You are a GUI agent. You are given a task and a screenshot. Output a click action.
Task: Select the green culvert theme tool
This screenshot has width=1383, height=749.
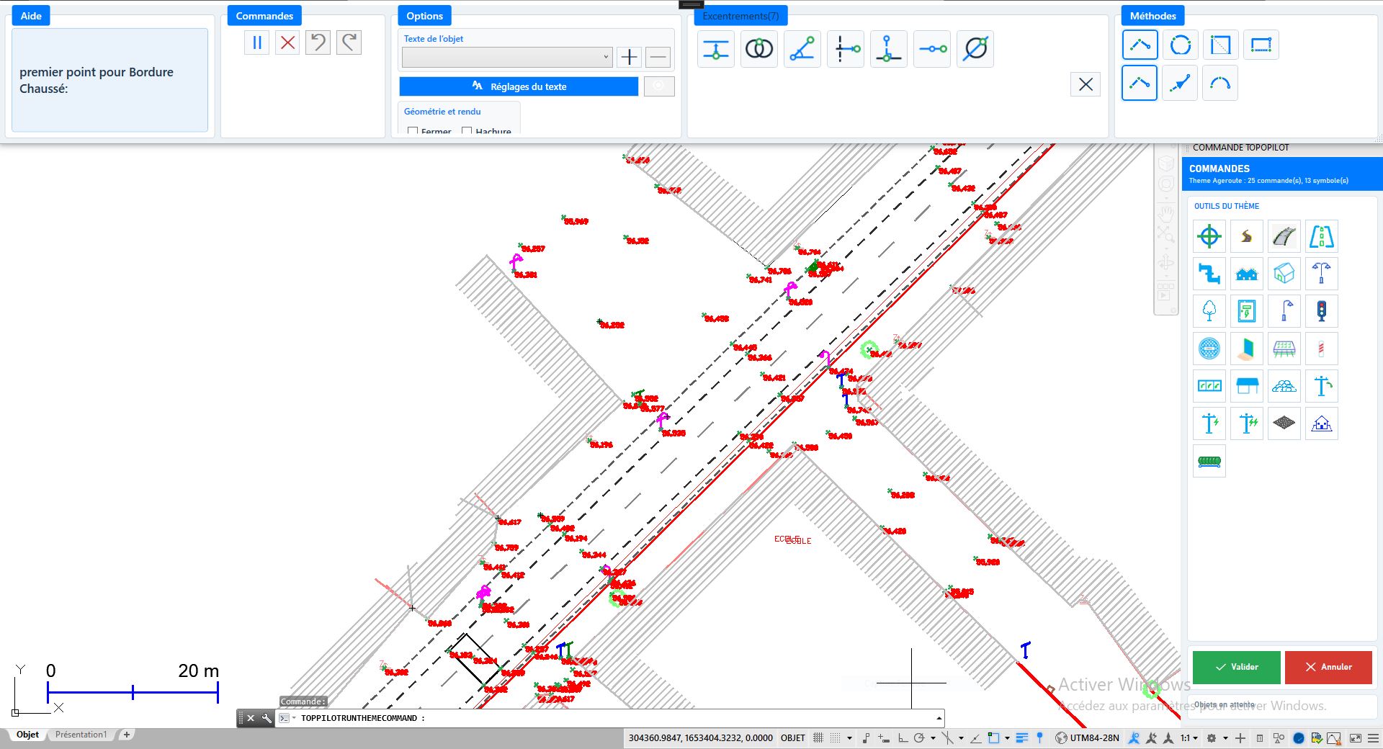tap(1209, 461)
